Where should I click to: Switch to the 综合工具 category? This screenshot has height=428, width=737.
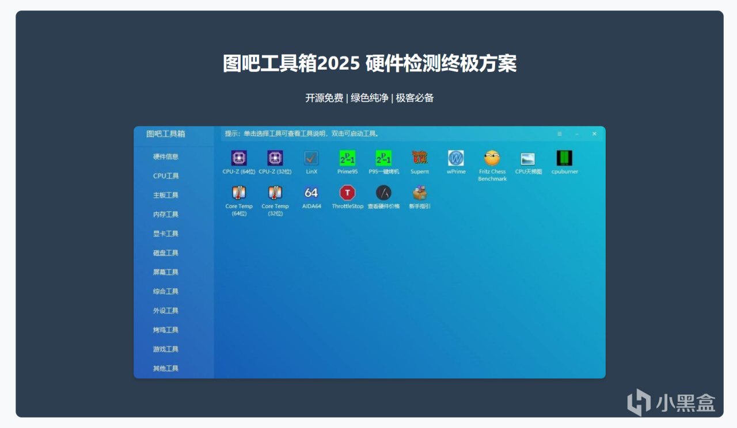[166, 292]
